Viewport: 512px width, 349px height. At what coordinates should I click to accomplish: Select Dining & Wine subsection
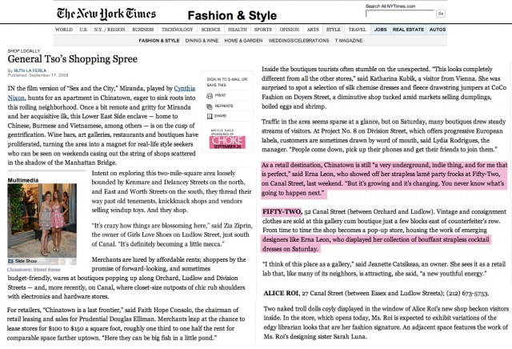(202, 41)
